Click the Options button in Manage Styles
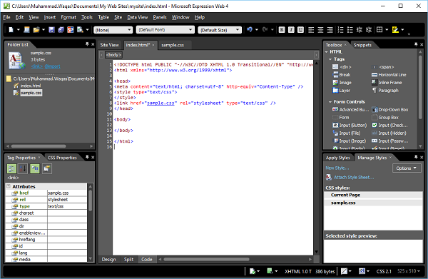The width and height of the screenshot is (428, 279). (407, 168)
